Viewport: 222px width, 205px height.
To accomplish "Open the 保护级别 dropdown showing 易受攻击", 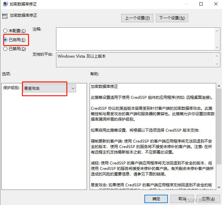I will point(49,89).
